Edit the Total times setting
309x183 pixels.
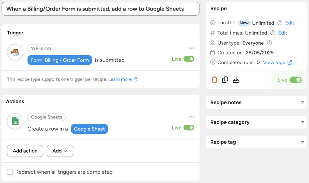[282, 33]
